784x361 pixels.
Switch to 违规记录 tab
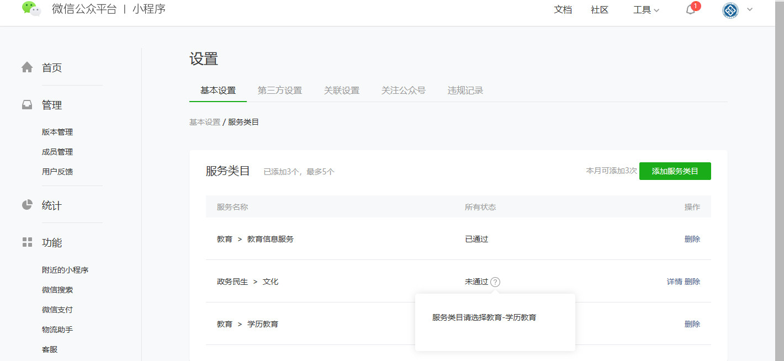click(x=465, y=91)
